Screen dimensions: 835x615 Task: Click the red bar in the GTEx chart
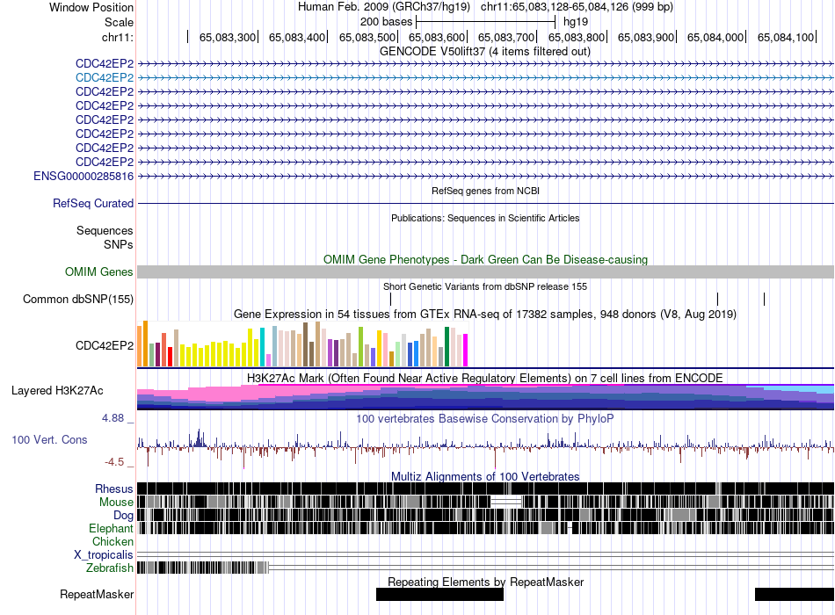tap(171, 357)
